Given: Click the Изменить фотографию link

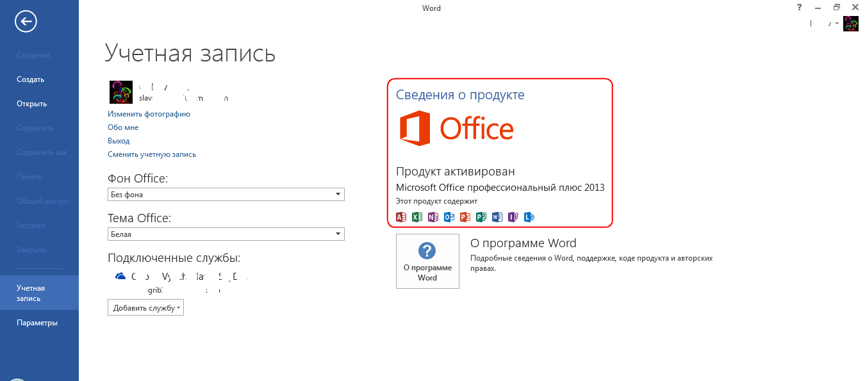Looking at the screenshot, I should click(149, 114).
